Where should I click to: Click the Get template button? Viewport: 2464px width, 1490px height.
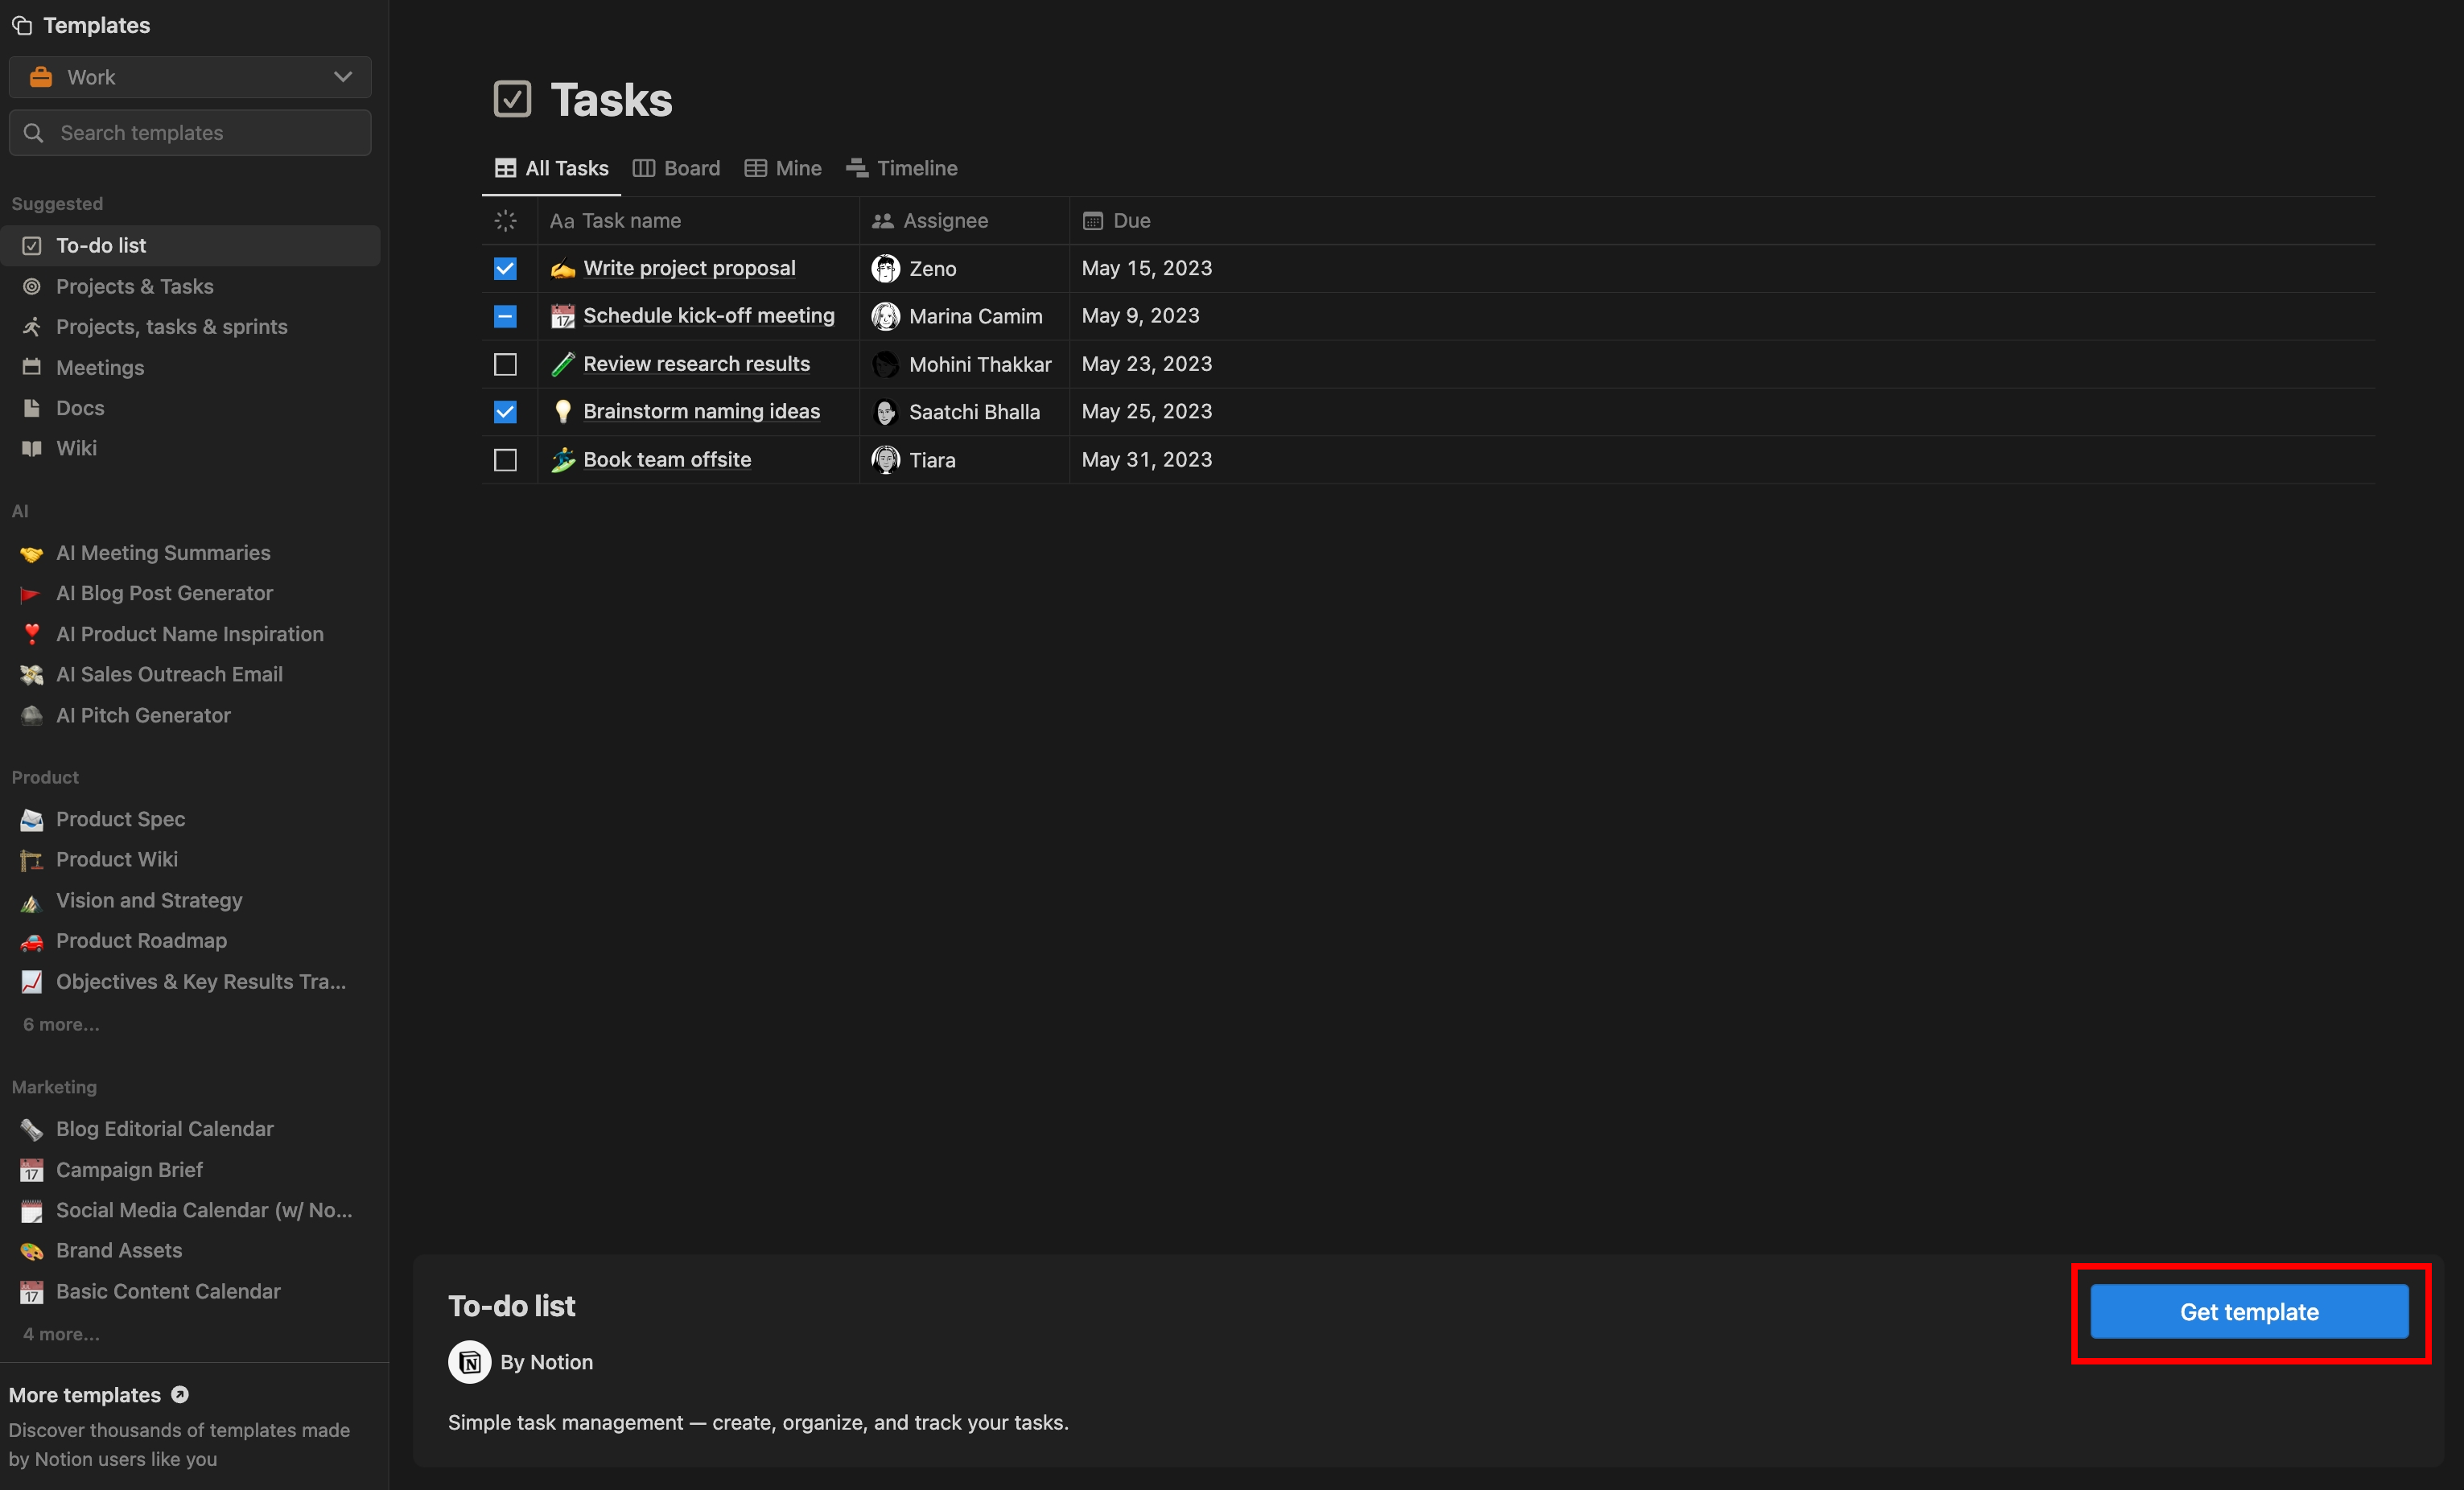coord(2249,1311)
